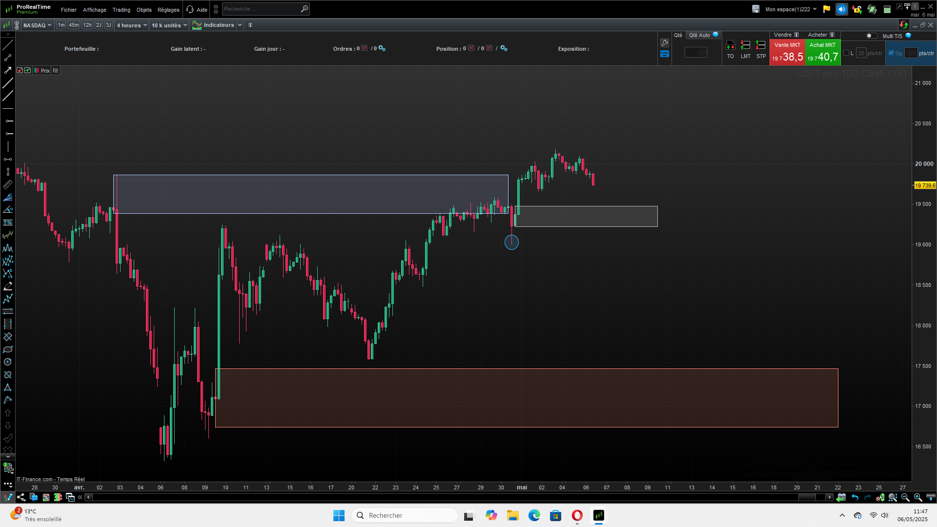Expand the NASDAQ instrument dropdown
The height and width of the screenshot is (527, 937).
click(37, 25)
